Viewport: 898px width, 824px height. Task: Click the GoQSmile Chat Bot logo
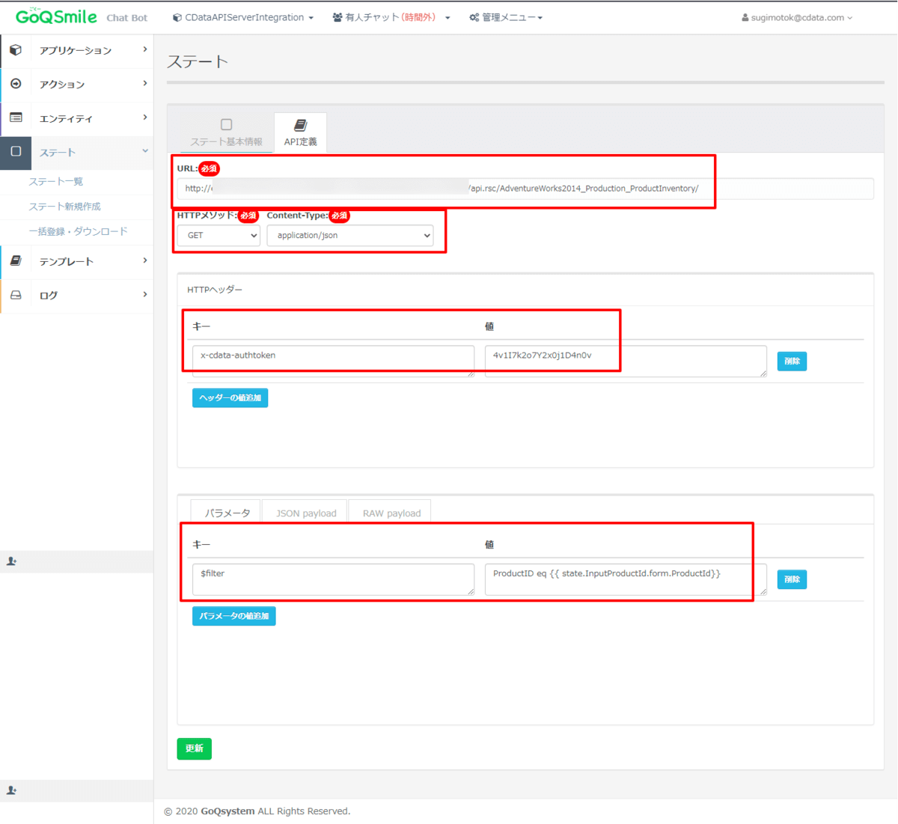point(81,16)
